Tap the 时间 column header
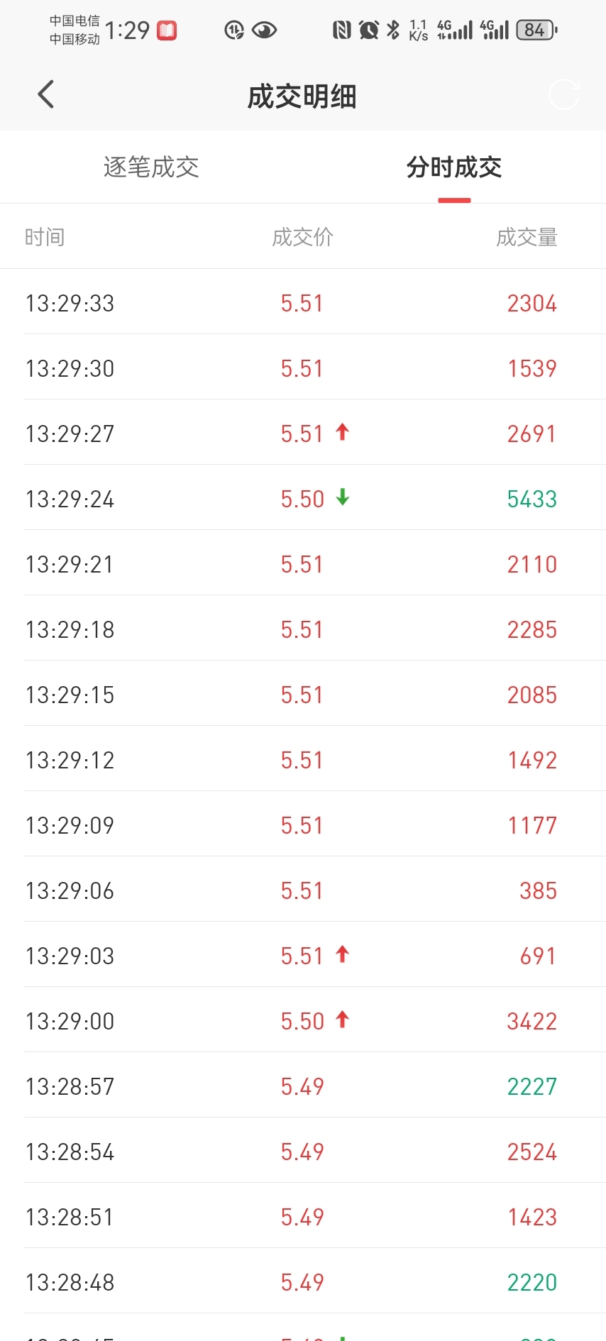Image resolution: width=606 pixels, height=1341 pixels. tap(45, 237)
